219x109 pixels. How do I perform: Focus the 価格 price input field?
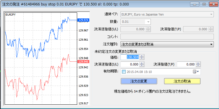click(130, 57)
